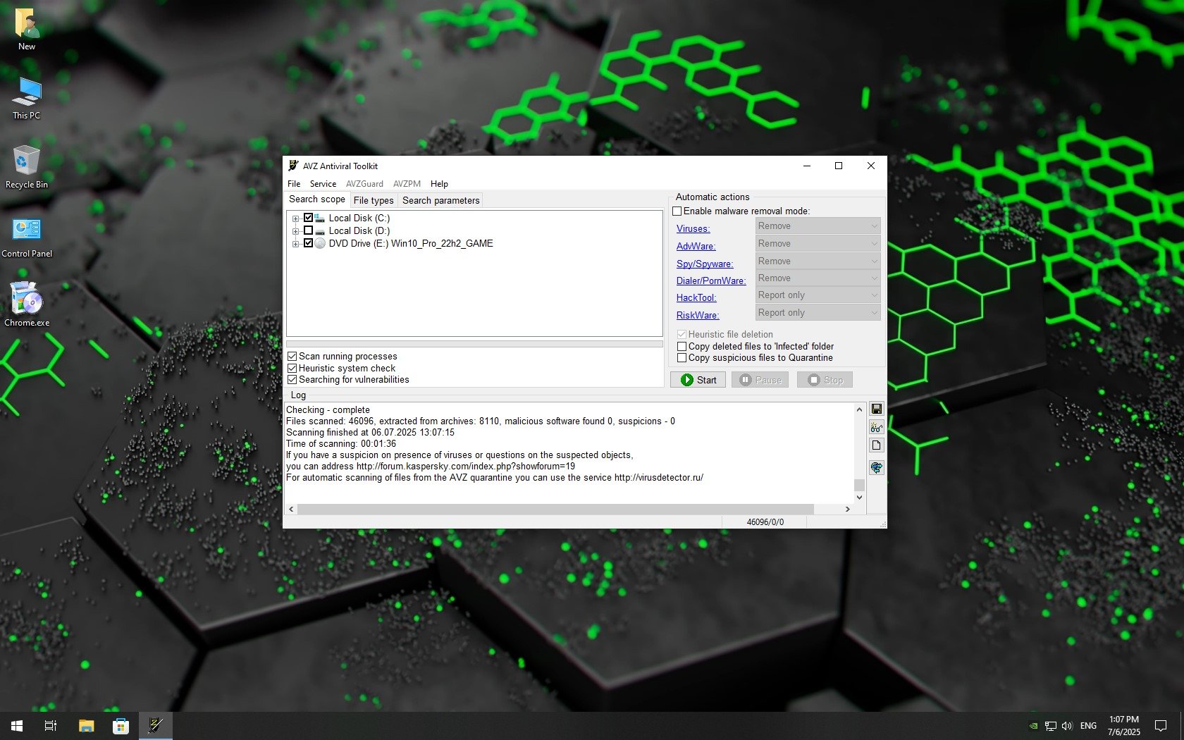Click the log's horizontal scrollbar thumb
This screenshot has width=1184, height=740.
(x=555, y=509)
